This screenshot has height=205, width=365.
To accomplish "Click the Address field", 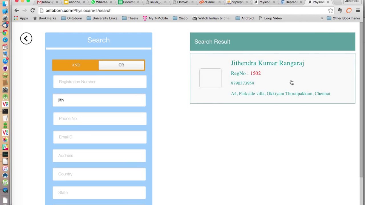I will point(99,155).
